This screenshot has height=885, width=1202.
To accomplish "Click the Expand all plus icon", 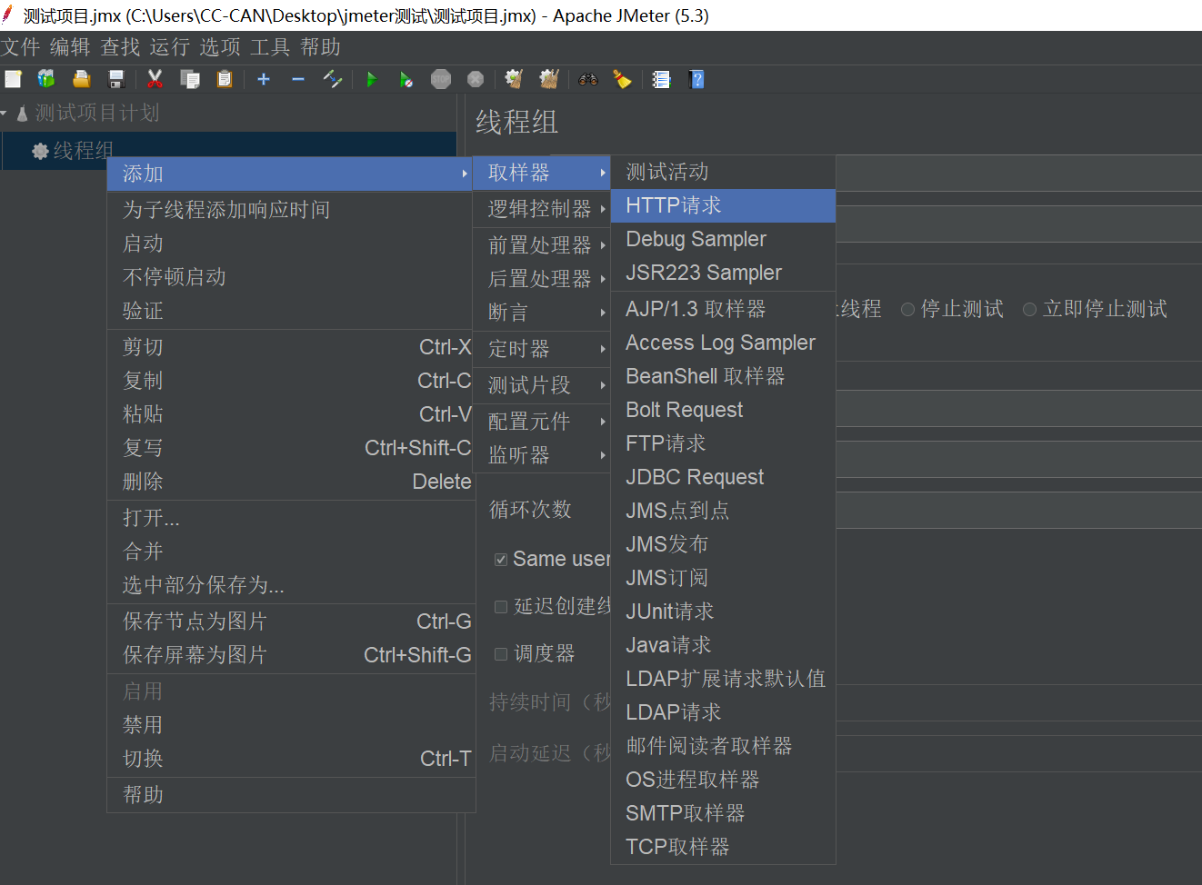I will (264, 79).
